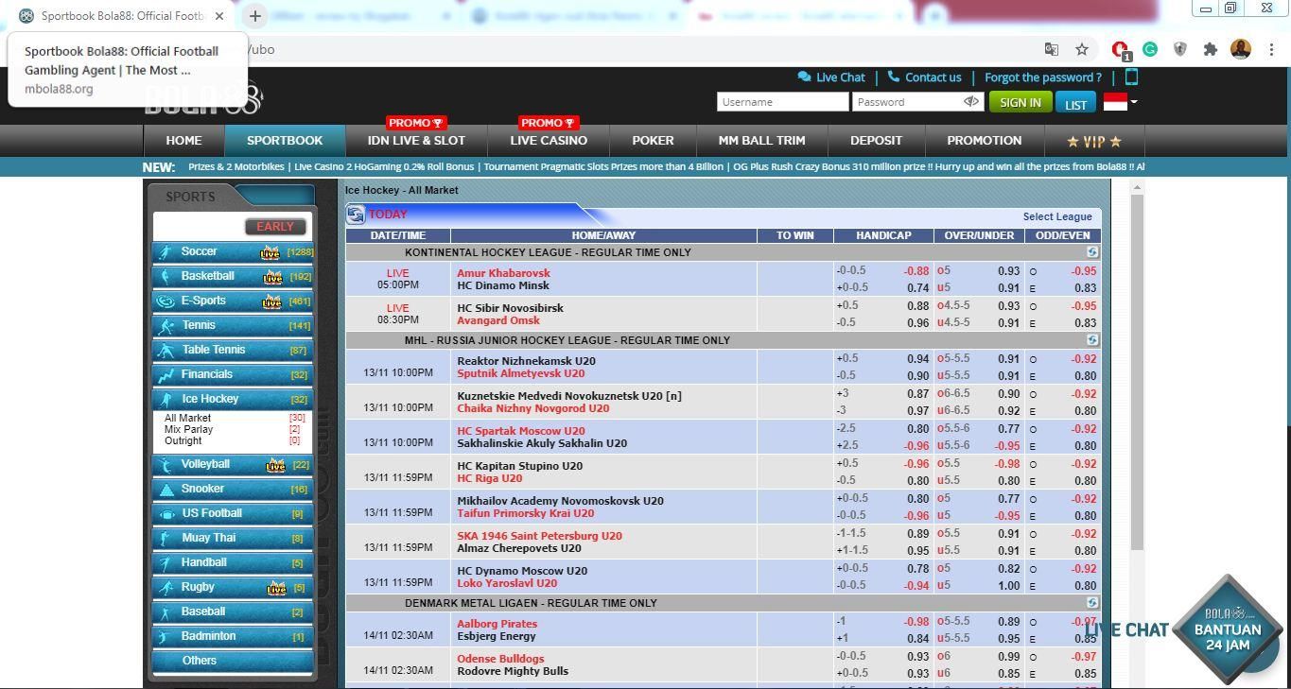Click the US Football ball icon

166,513
